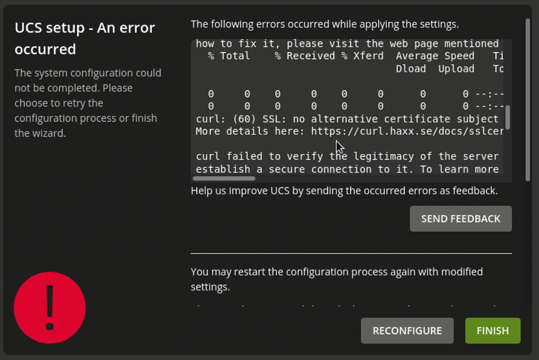Click the 'curl failed to verify' message line
This screenshot has width=539, height=360.
[346, 156]
